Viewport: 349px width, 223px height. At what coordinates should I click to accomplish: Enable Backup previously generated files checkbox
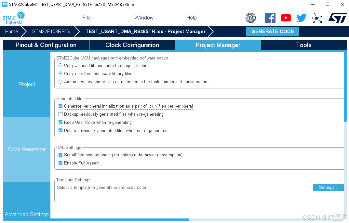click(x=60, y=114)
